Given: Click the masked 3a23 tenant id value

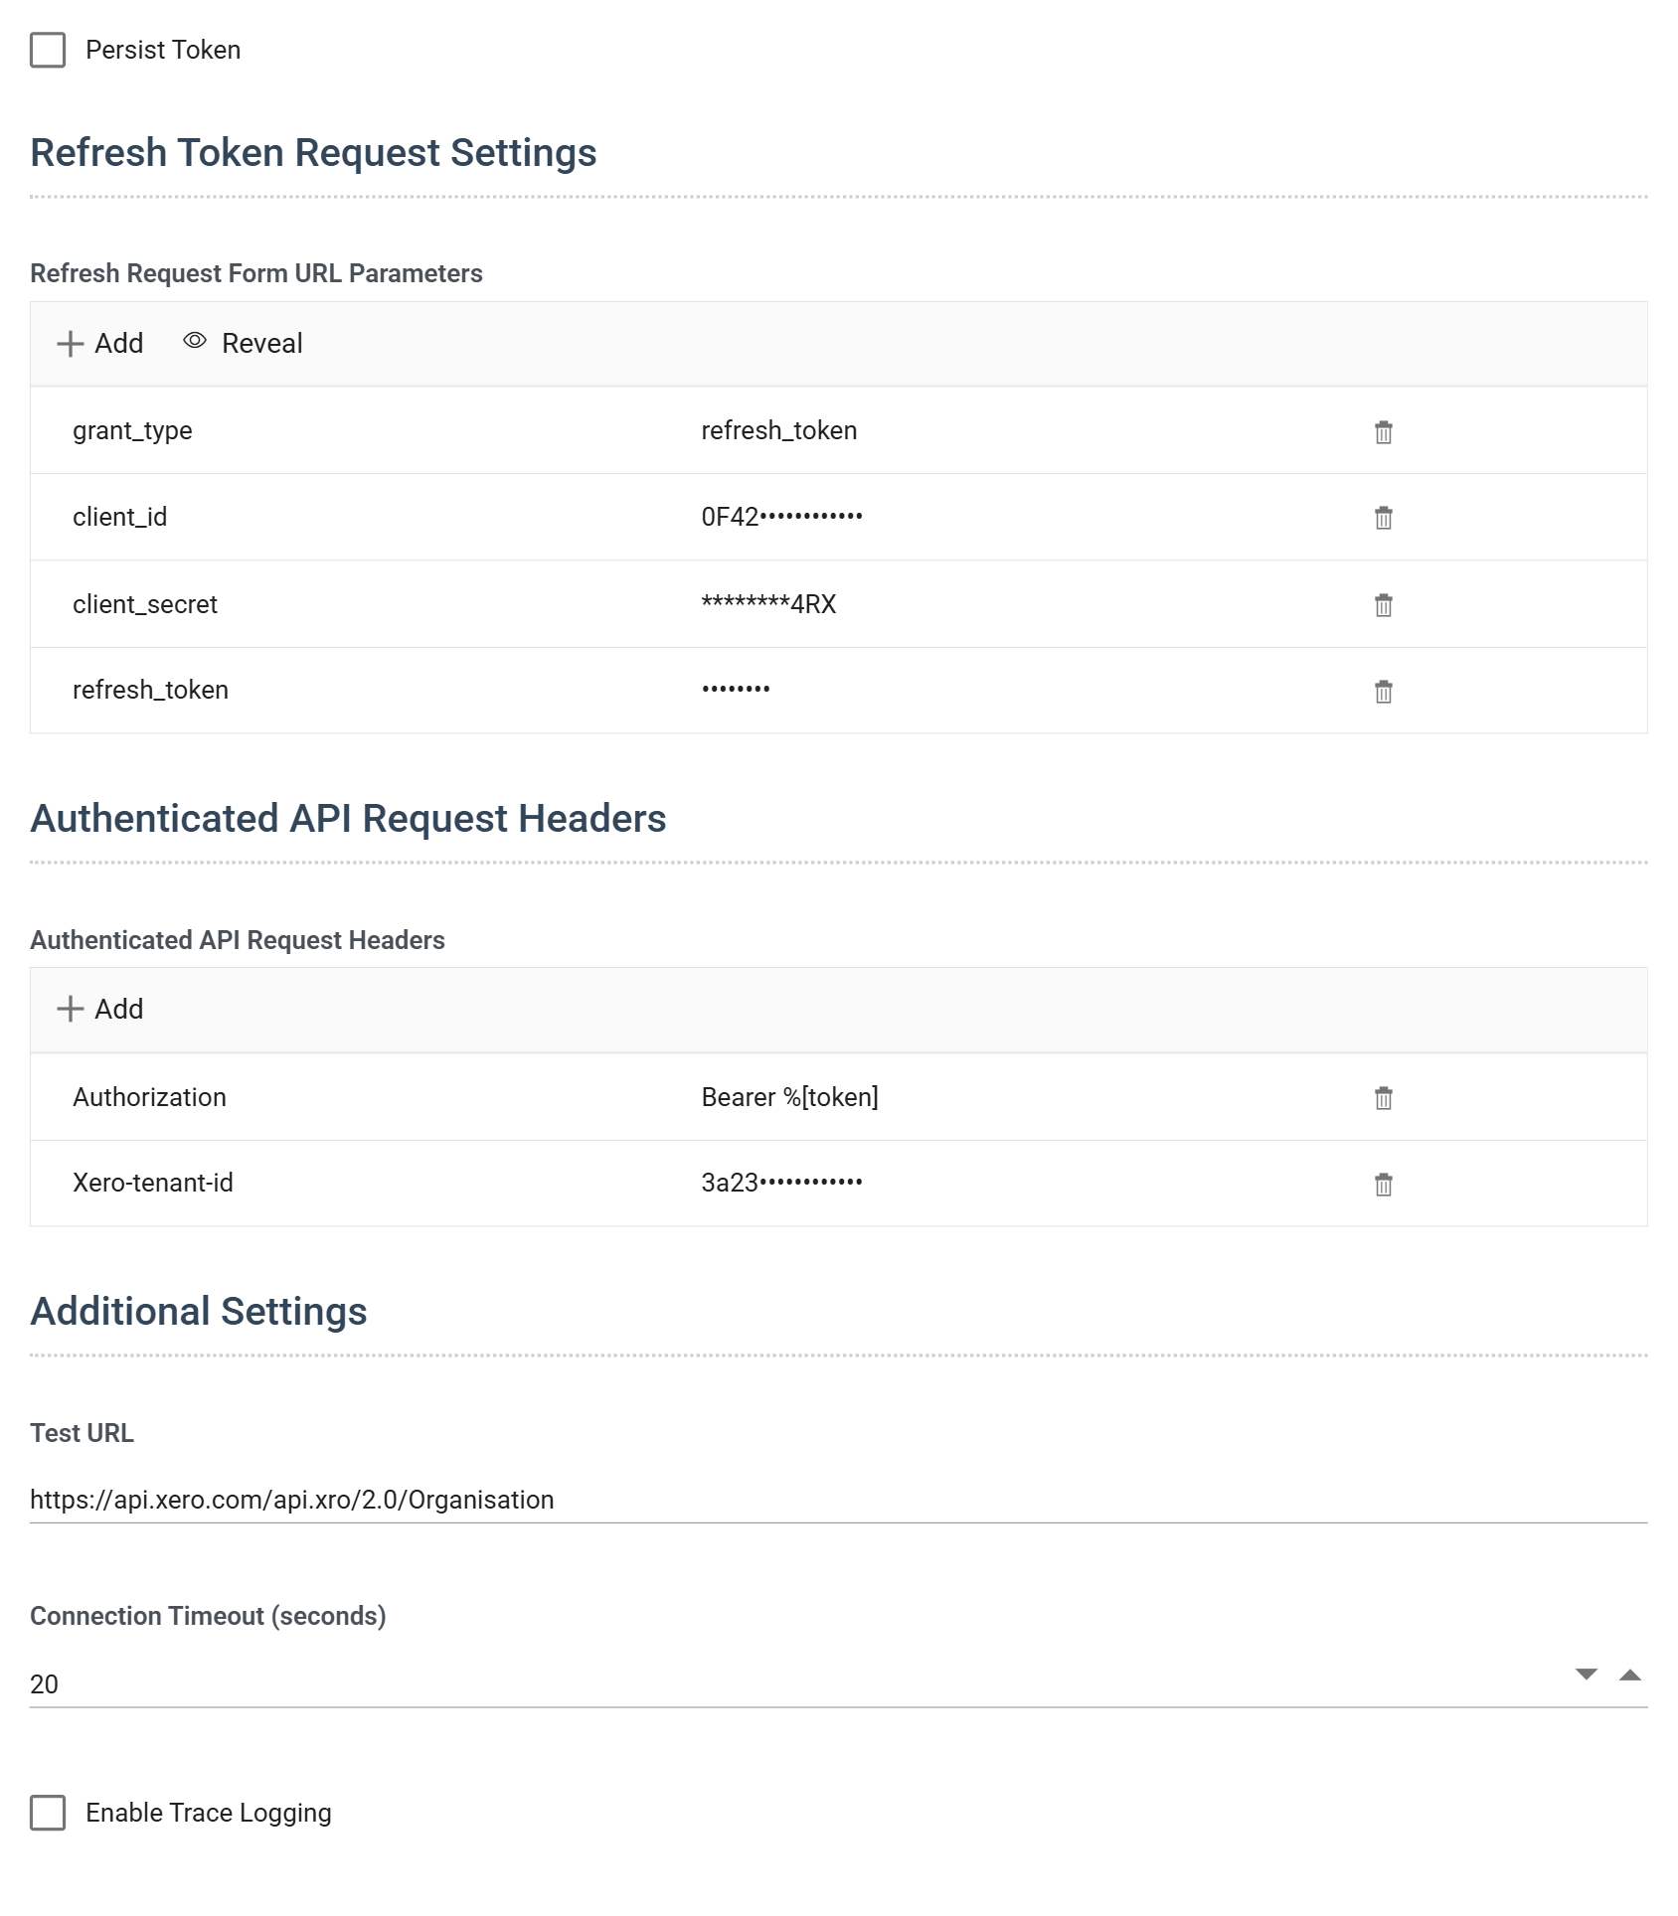Looking at the screenshot, I should 782,1183.
